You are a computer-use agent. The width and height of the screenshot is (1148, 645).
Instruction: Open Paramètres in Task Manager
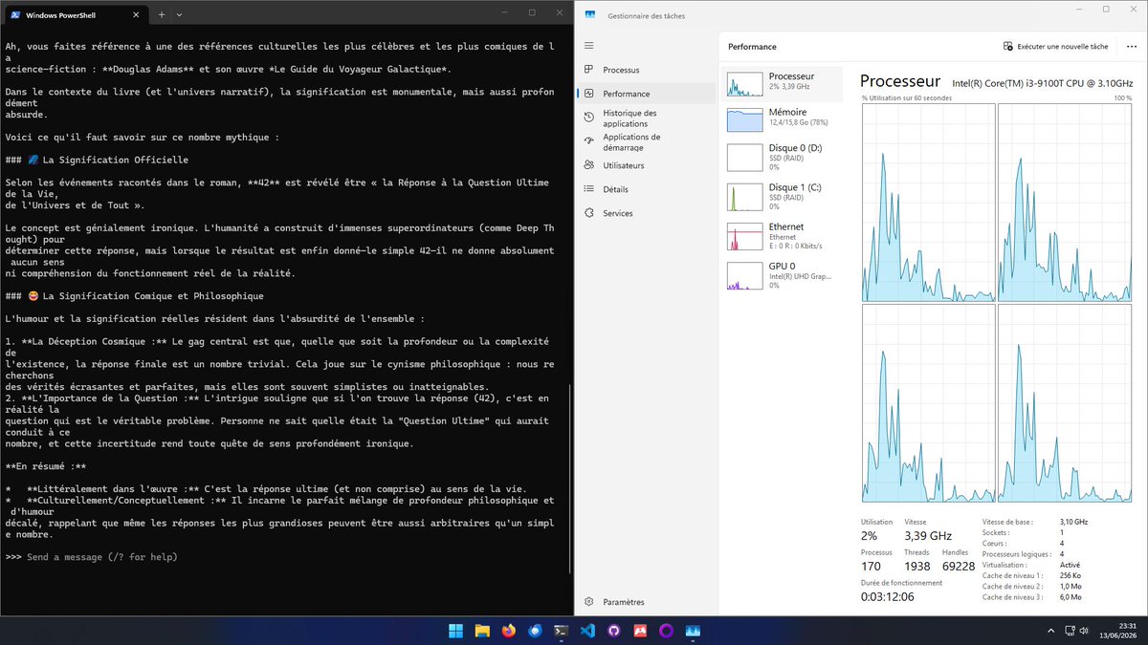click(646, 602)
